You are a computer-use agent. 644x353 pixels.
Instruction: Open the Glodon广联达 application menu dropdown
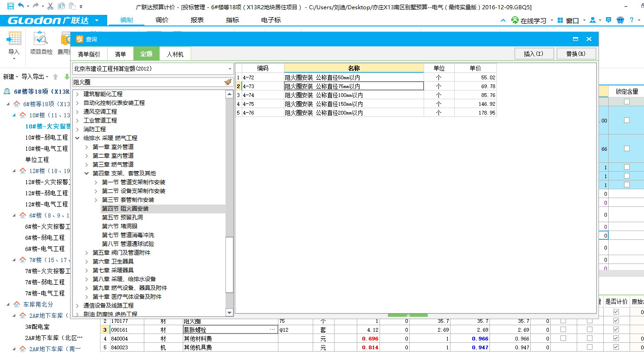97,20
